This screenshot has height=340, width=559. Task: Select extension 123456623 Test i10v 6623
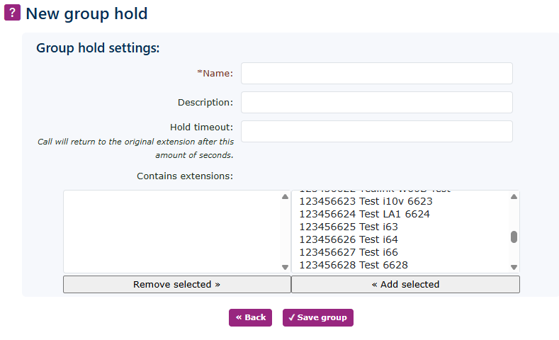(366, 201)
